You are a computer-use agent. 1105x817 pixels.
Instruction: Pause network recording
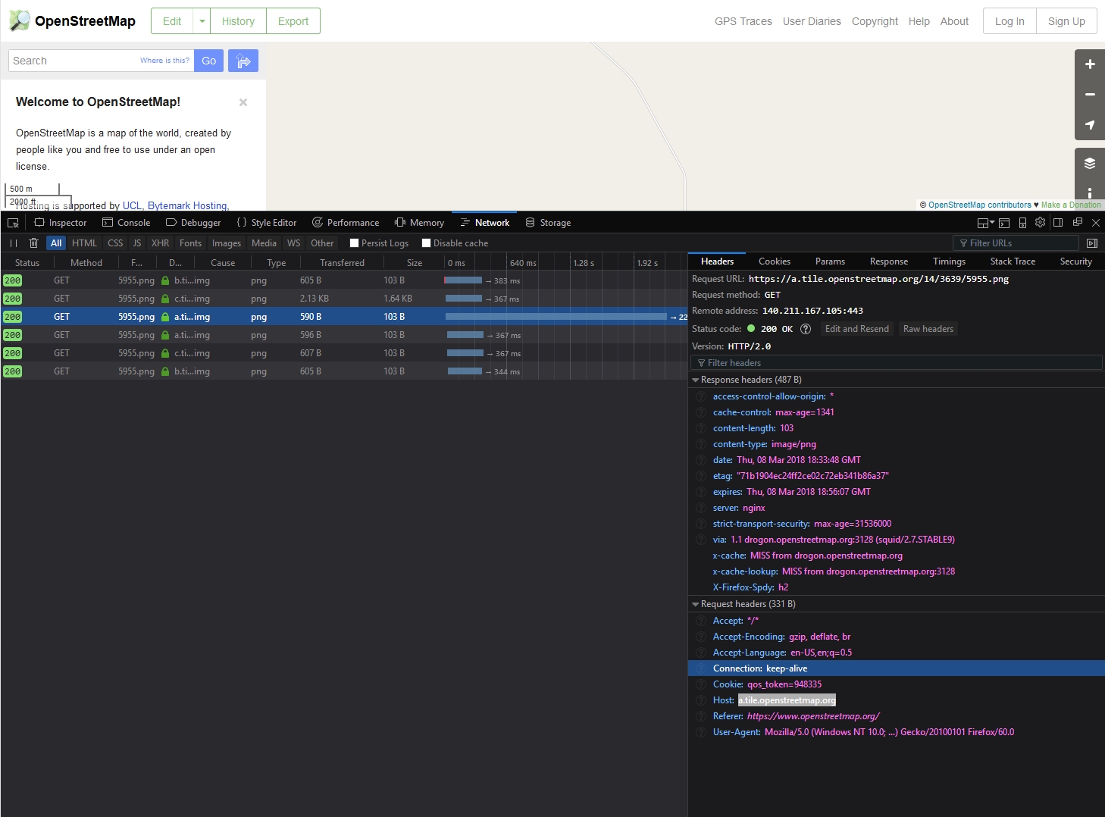pos(14,243)
